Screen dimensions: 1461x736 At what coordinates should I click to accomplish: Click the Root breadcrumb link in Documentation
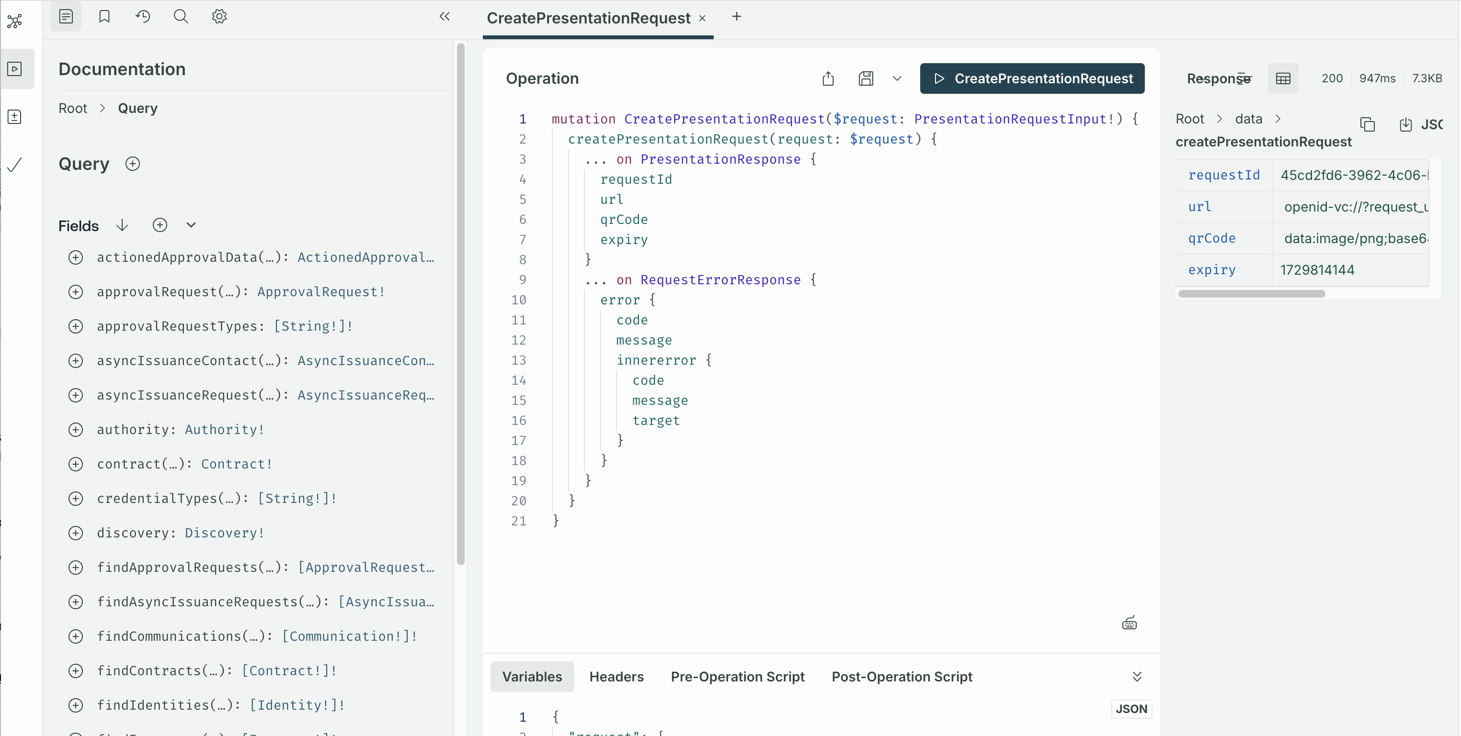[73, 108]
